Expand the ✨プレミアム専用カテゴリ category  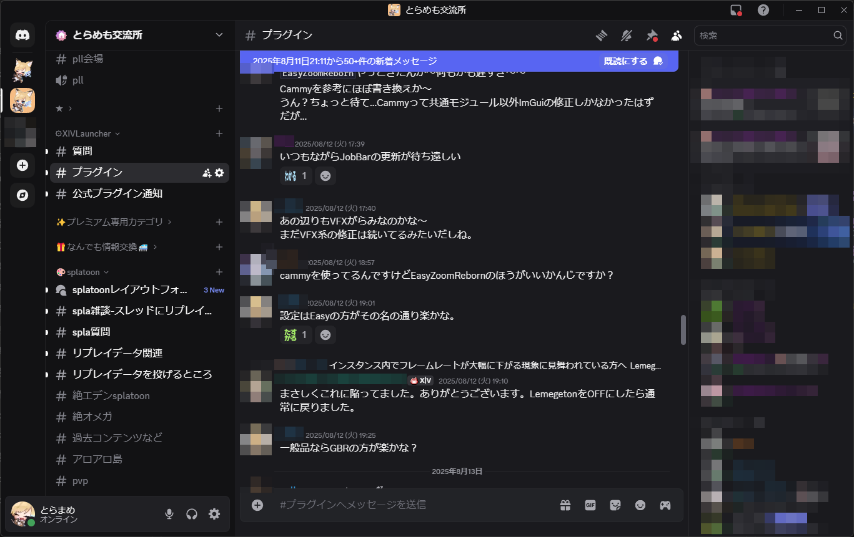114,222
